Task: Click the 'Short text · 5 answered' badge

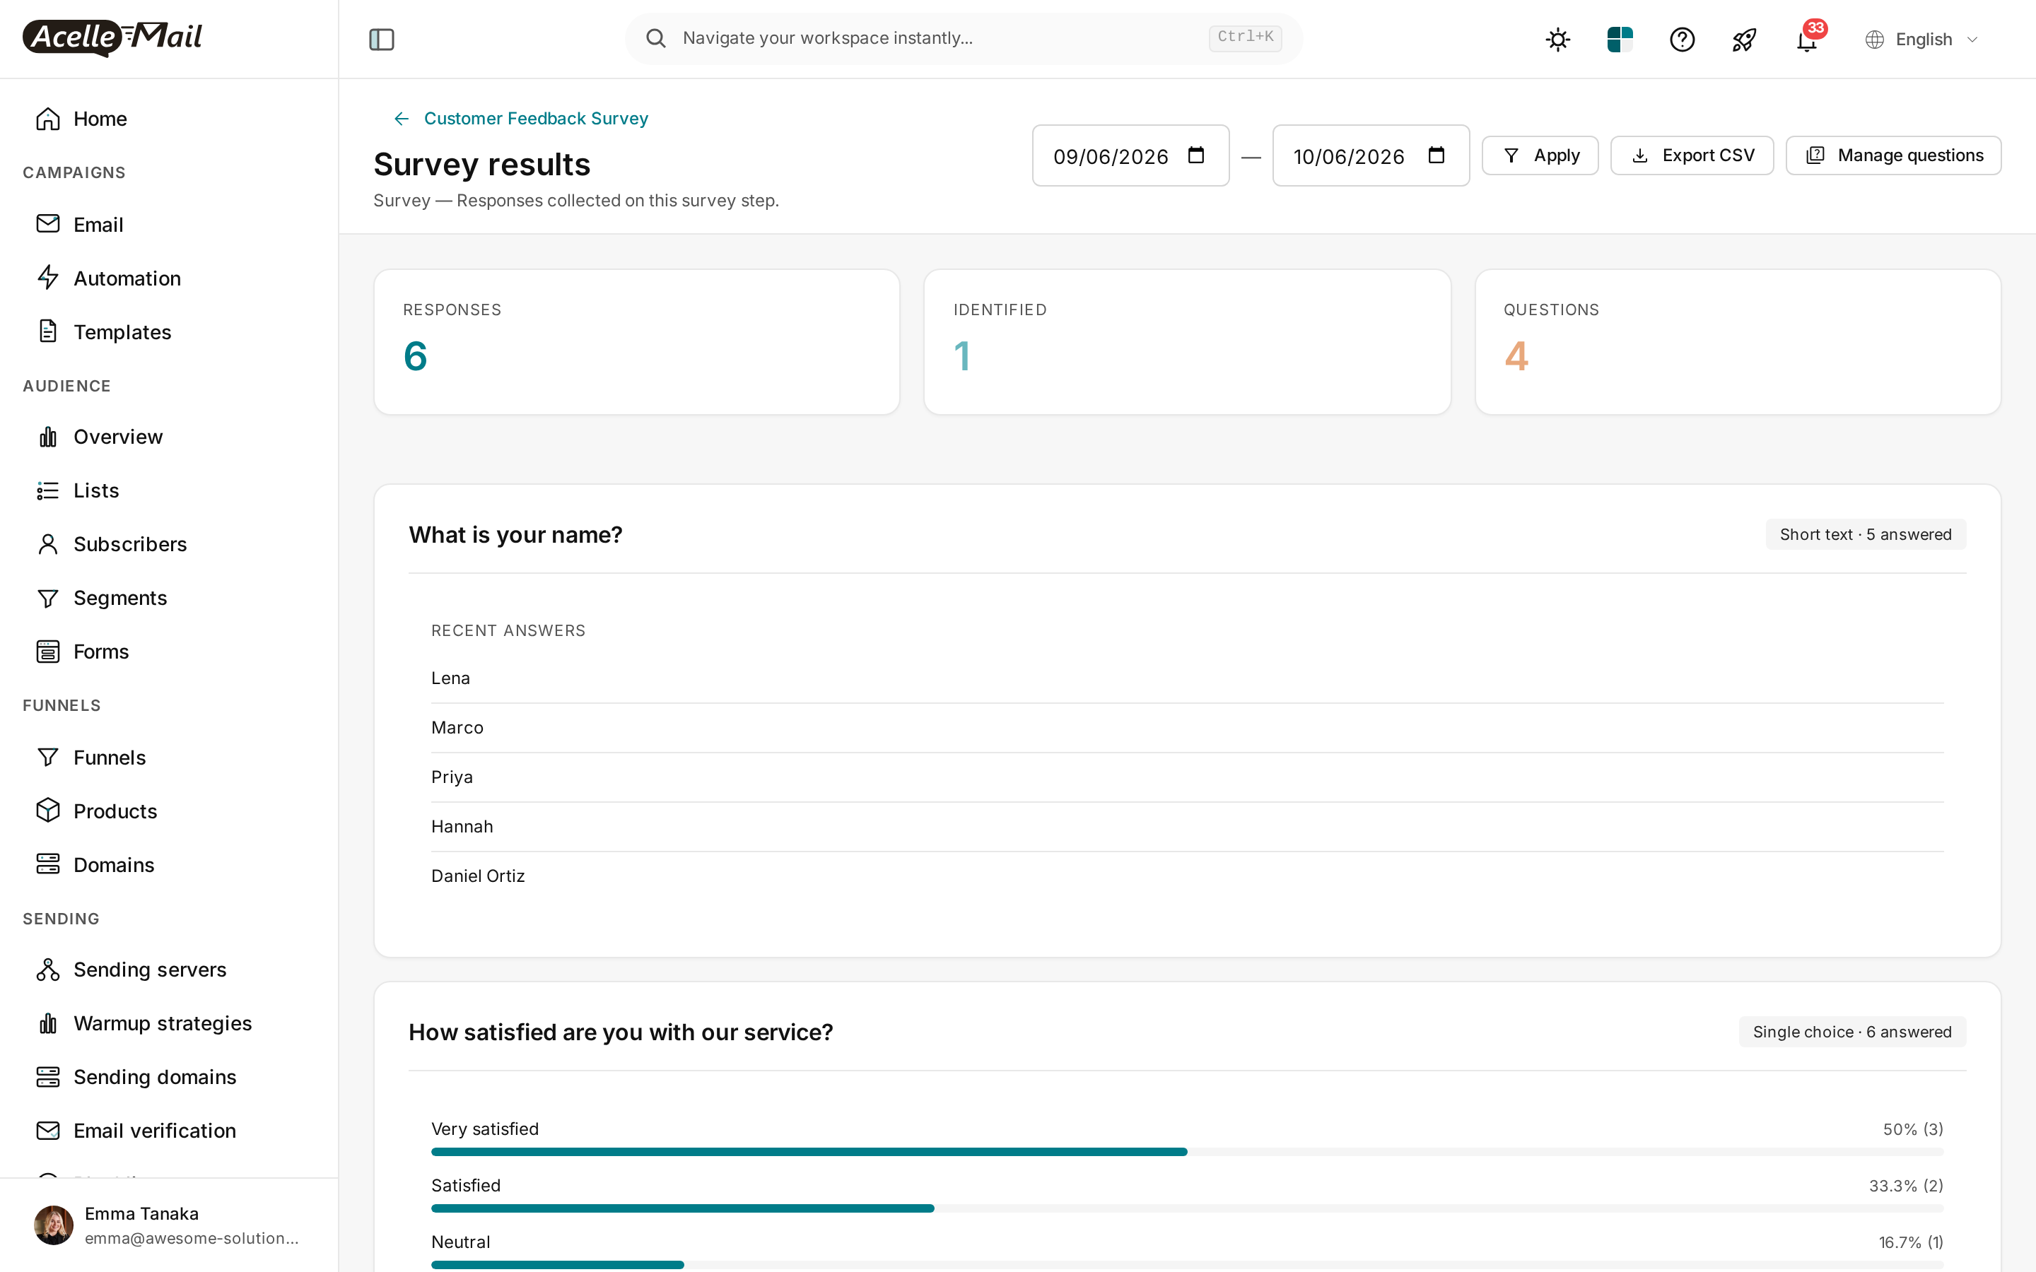Action: click(x=1865, y=534)
